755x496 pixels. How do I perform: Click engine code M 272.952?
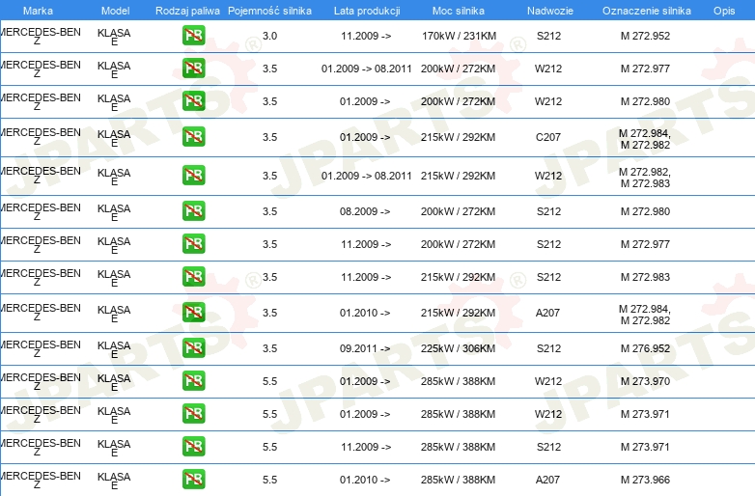pos(645,36)
